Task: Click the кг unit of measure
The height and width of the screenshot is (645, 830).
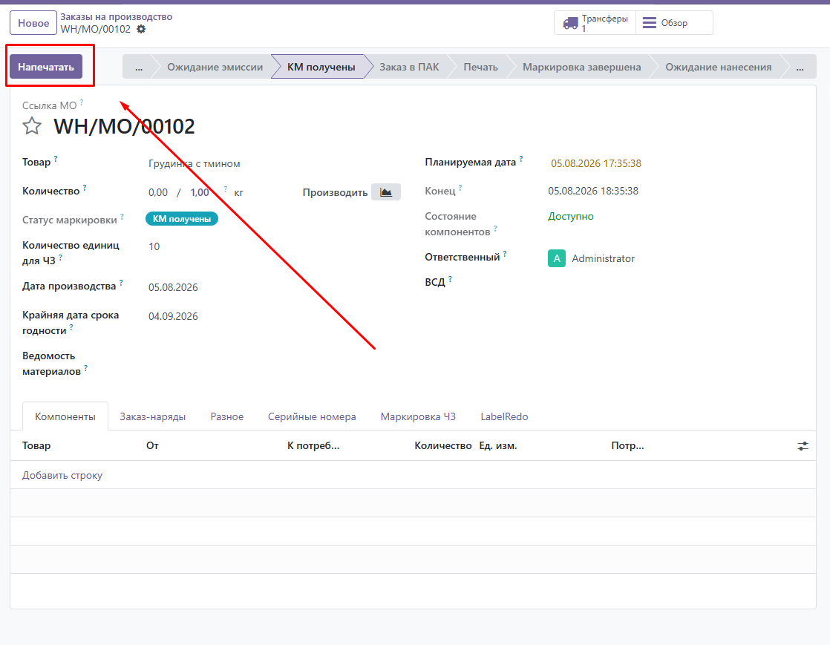Action: point(239,192)
